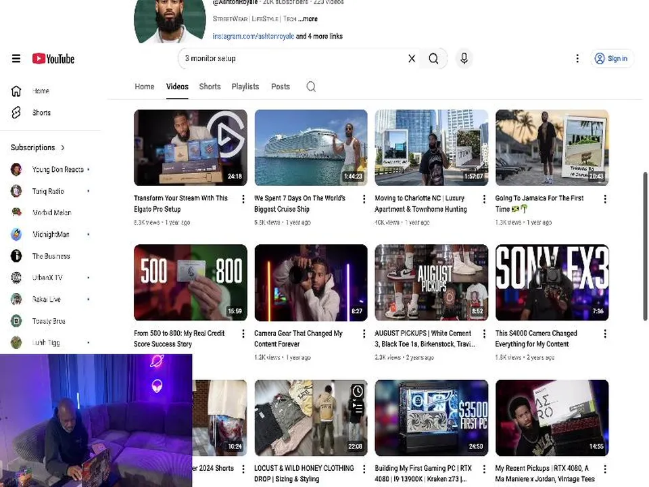
Task: Click the page vertical scrollbar thumb
Action: (x=645, y=246)
